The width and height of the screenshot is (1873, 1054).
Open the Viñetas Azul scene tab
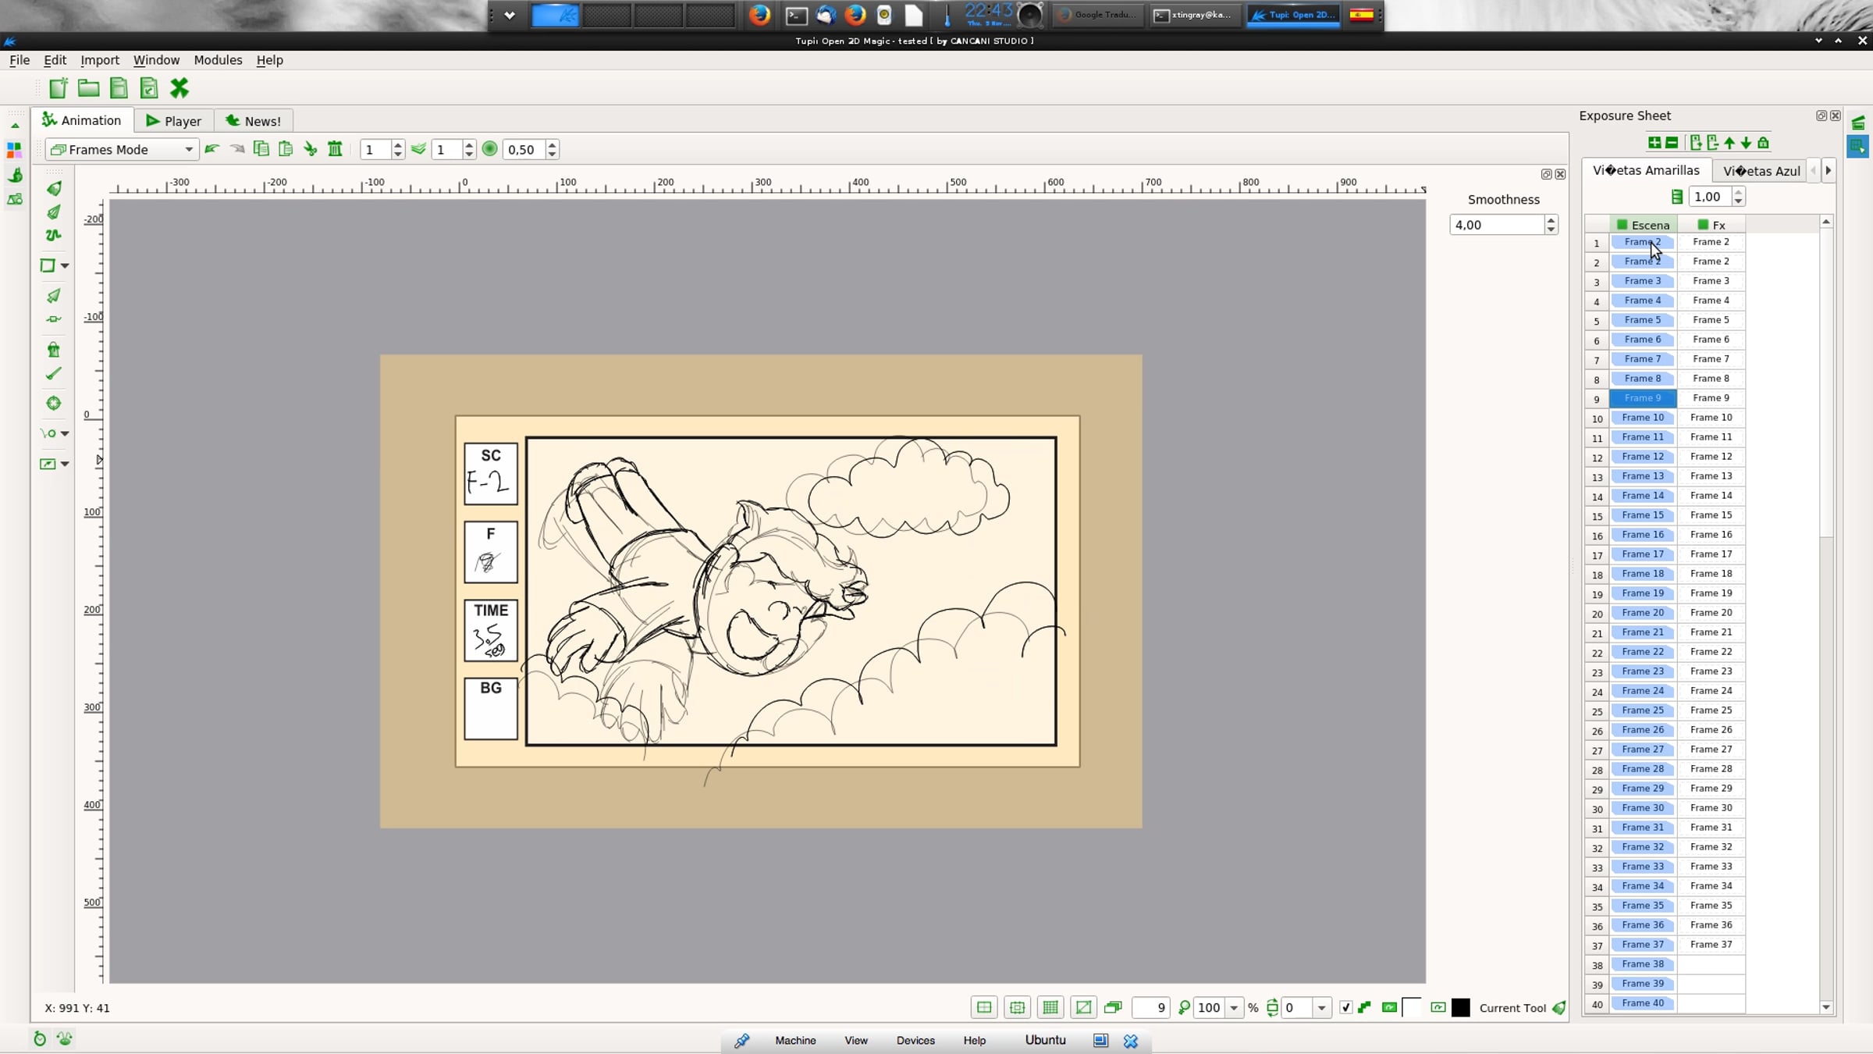[x=1761, y=171]
